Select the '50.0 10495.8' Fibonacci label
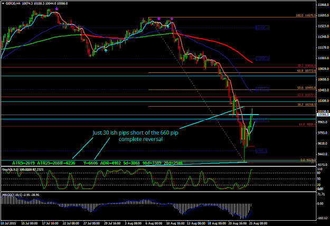330x226 pixels. (306, 88)
